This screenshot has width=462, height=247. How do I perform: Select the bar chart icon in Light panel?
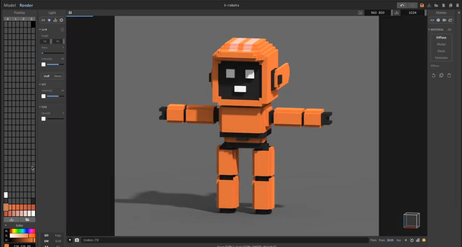55,20
